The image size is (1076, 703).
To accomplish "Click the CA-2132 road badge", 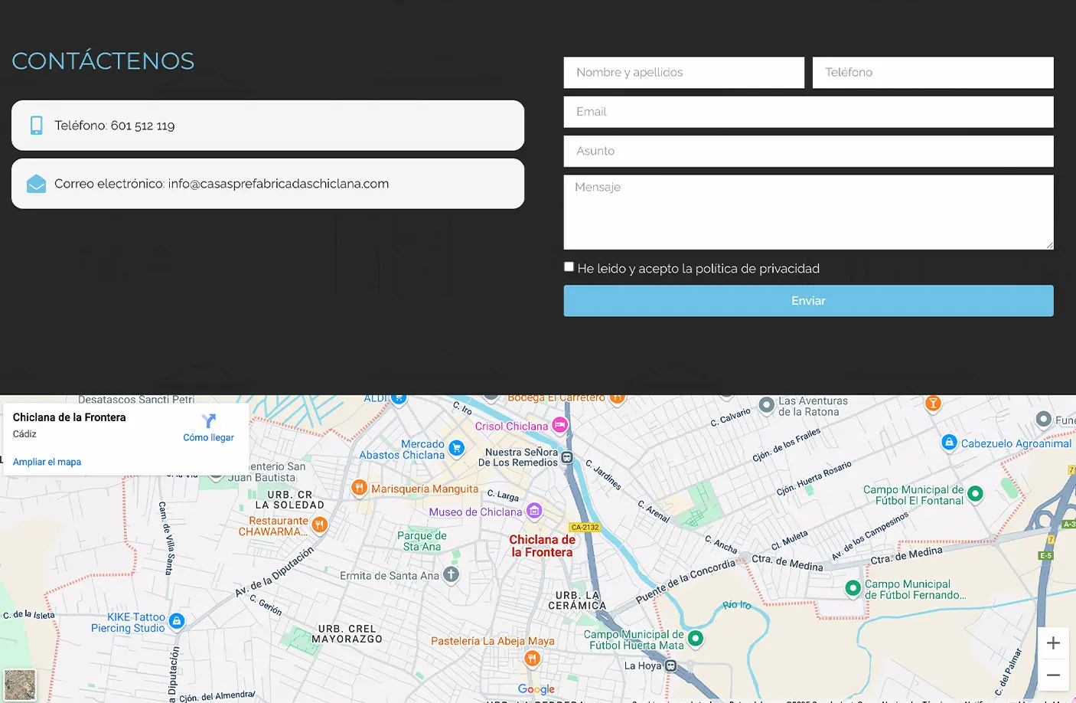I will click(585, 527).
